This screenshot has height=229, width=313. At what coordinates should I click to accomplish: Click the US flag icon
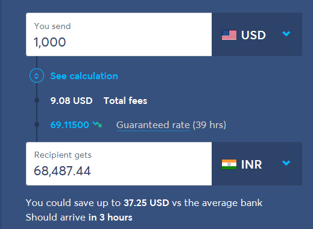pyautogui.click(x=229, y=35)
